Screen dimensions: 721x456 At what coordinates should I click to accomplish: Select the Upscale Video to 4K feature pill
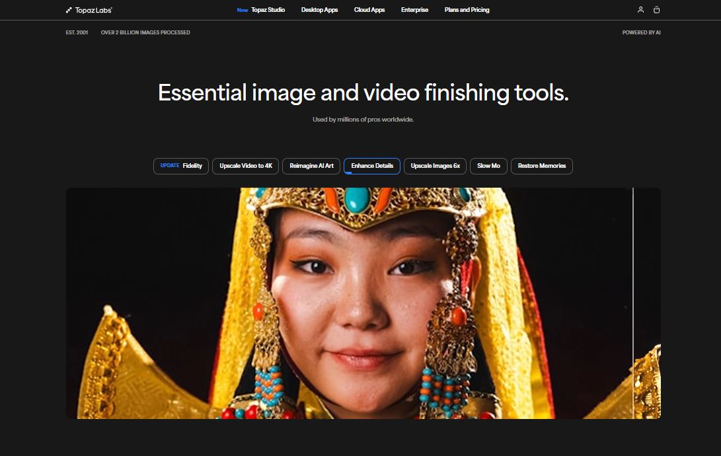[245, 166]
